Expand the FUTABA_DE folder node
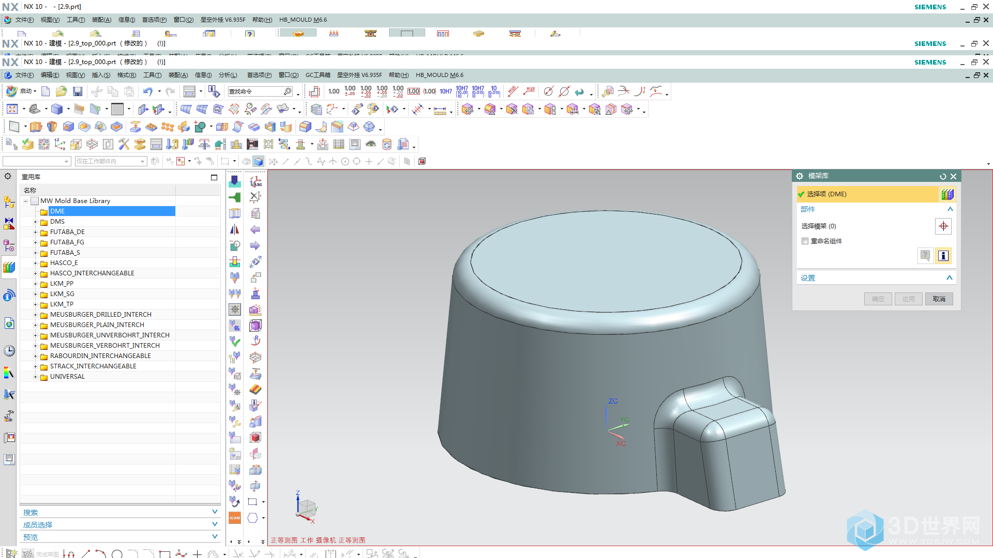The image size is (993, 558). [35, 232]
